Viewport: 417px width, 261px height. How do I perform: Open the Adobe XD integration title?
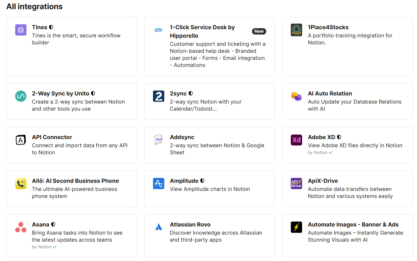(321, 137)
